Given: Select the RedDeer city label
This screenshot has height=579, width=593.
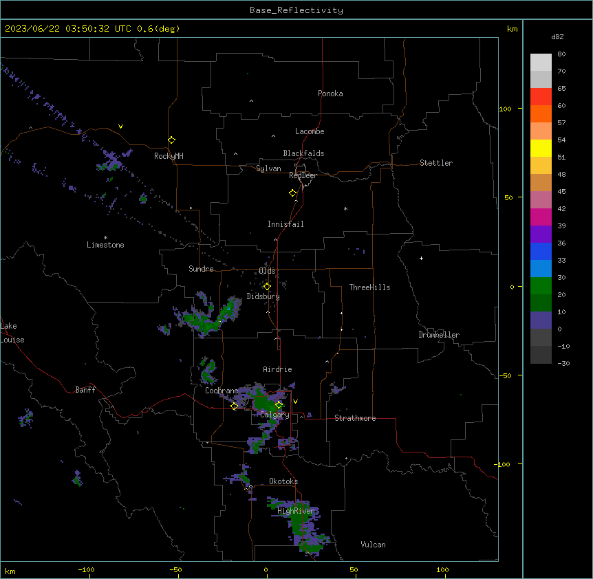Looking at the screenshot, I should [x=303, y=175].
